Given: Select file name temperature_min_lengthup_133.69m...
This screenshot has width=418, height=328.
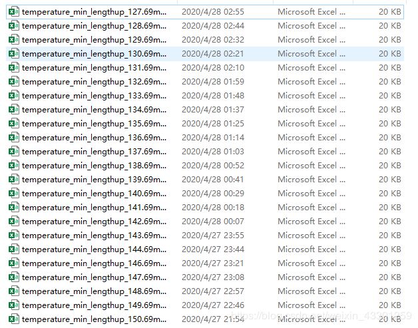Looking at the screenshot, I should tap(94, 96).
